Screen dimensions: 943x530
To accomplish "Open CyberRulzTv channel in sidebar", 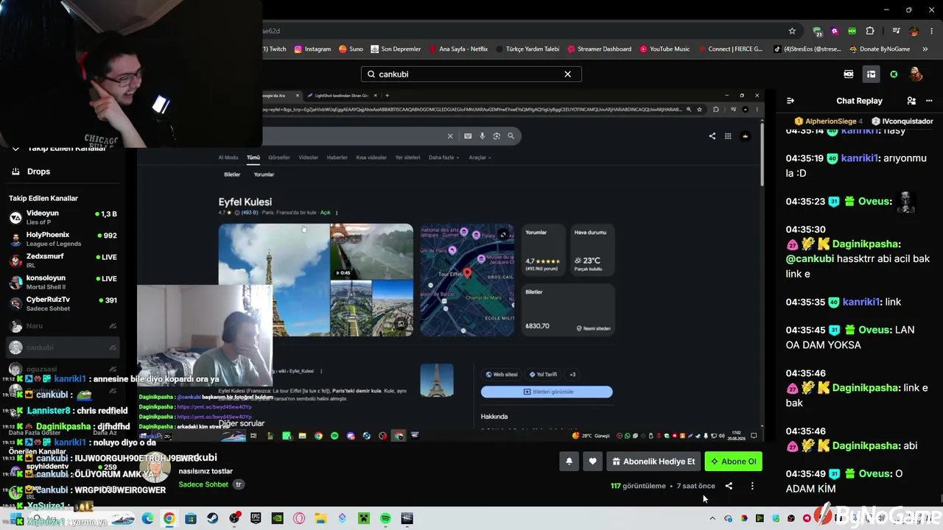I will click(63, 303).
